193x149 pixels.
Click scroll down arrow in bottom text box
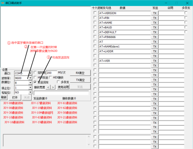[89, 145]
